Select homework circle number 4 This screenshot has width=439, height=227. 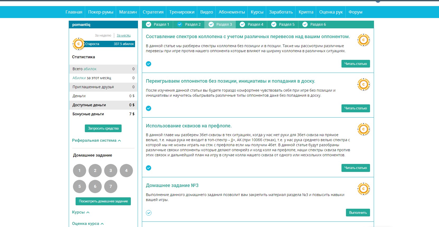(x=126, y=171)
